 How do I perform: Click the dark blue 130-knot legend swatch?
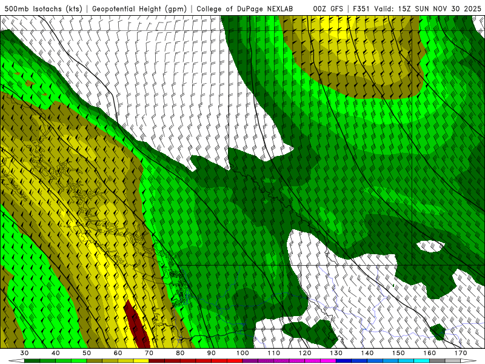344,361
